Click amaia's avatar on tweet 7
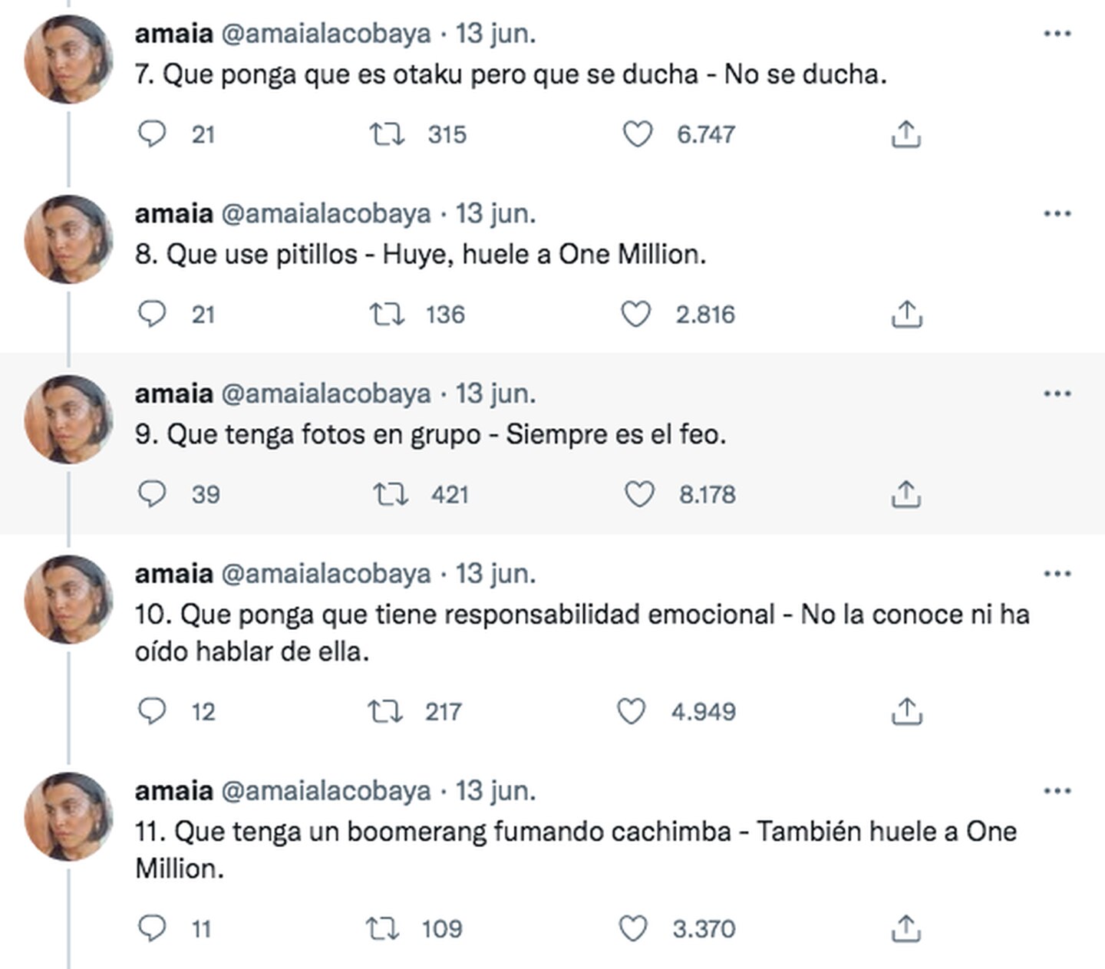Screen dimensions: 1105x969 click(x=68, y=60)
